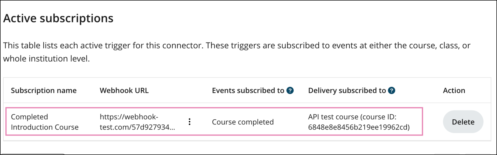Select the Delivery subscribed to column header
The height and width of the screenshot is (155, 497).
tap(347, 91)
